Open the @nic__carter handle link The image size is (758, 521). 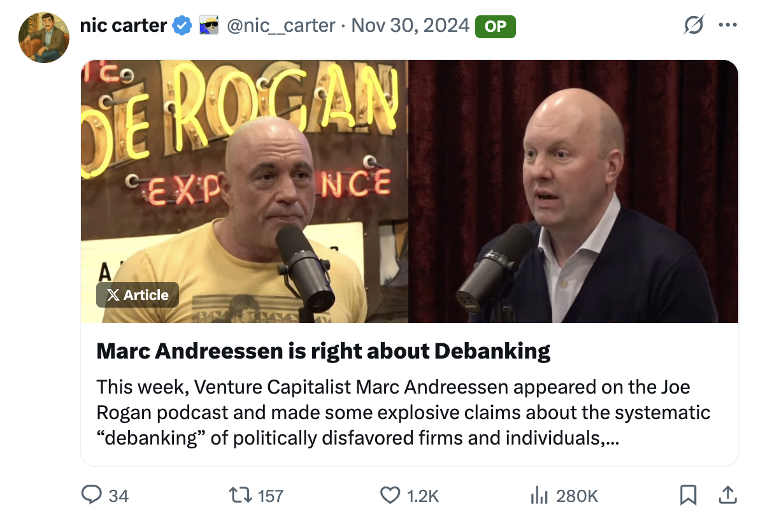pos(281,25)
